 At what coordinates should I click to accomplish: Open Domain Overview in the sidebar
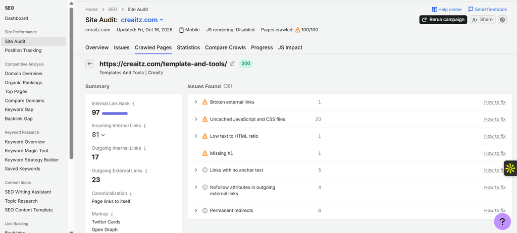[23, 74]
